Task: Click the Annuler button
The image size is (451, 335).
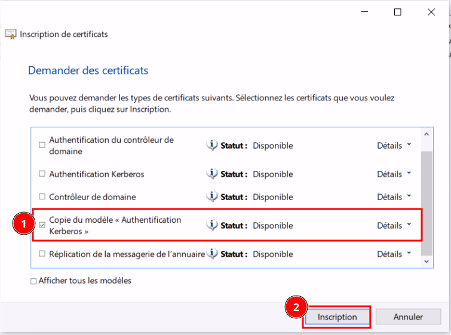Action: tap(408, 317)
